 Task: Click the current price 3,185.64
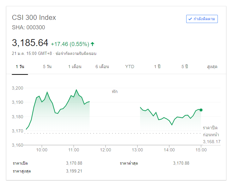[x=30, y=43]
